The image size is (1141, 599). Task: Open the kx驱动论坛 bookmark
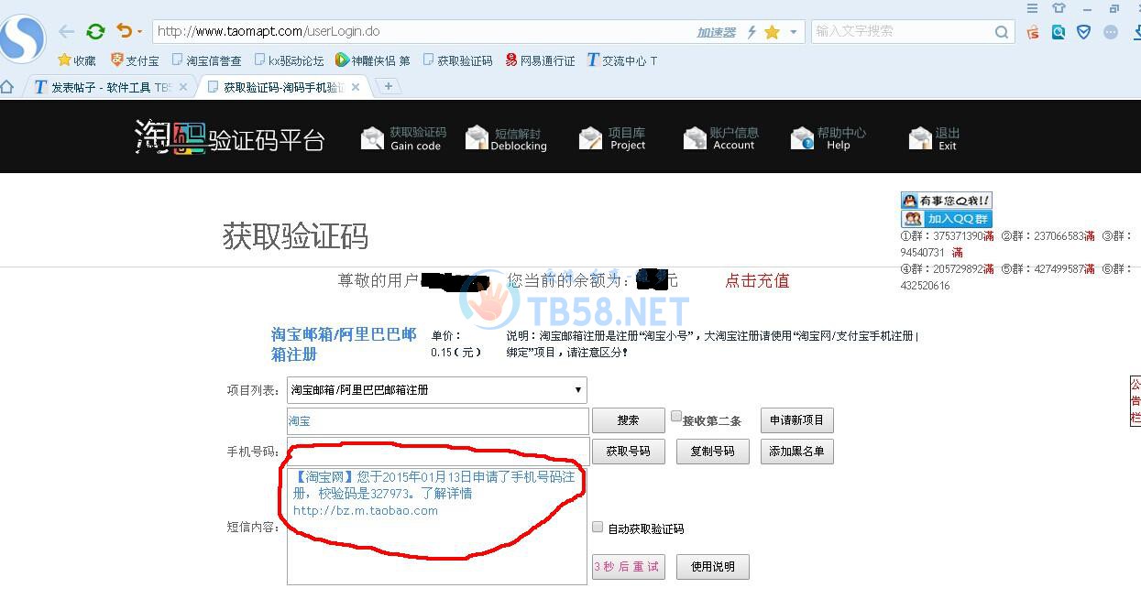(x=289, y=60)
